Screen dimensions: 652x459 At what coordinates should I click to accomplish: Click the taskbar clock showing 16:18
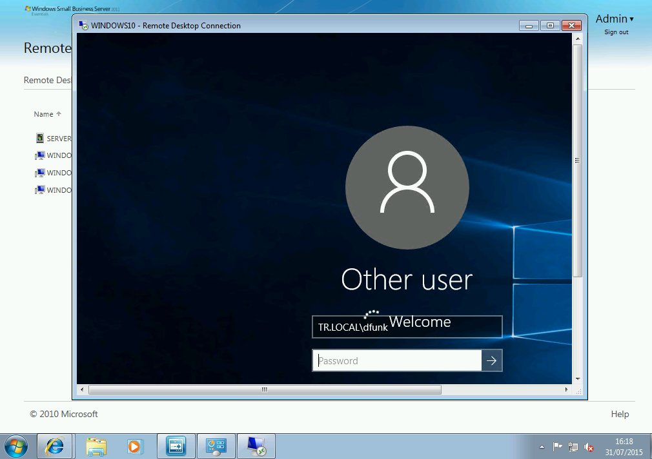pyautogui.click(x=624, y=446)
